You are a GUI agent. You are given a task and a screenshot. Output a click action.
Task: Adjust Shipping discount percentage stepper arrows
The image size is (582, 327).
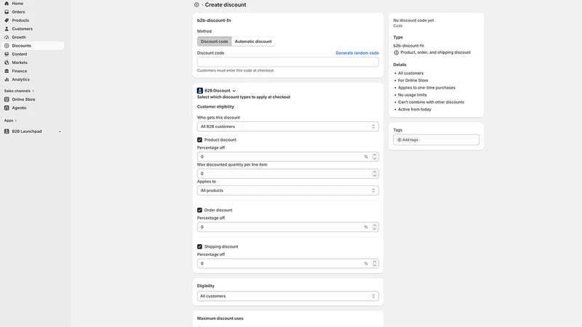(374, 264)
